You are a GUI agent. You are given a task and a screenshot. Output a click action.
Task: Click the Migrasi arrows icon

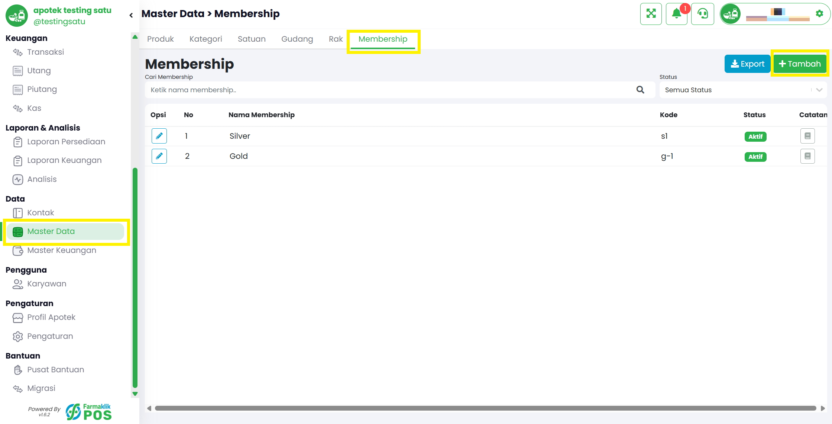tap(17, 389)
